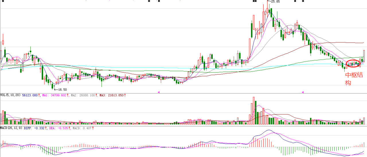Click the DEA -0.535 readout

[x=61, y=128]
